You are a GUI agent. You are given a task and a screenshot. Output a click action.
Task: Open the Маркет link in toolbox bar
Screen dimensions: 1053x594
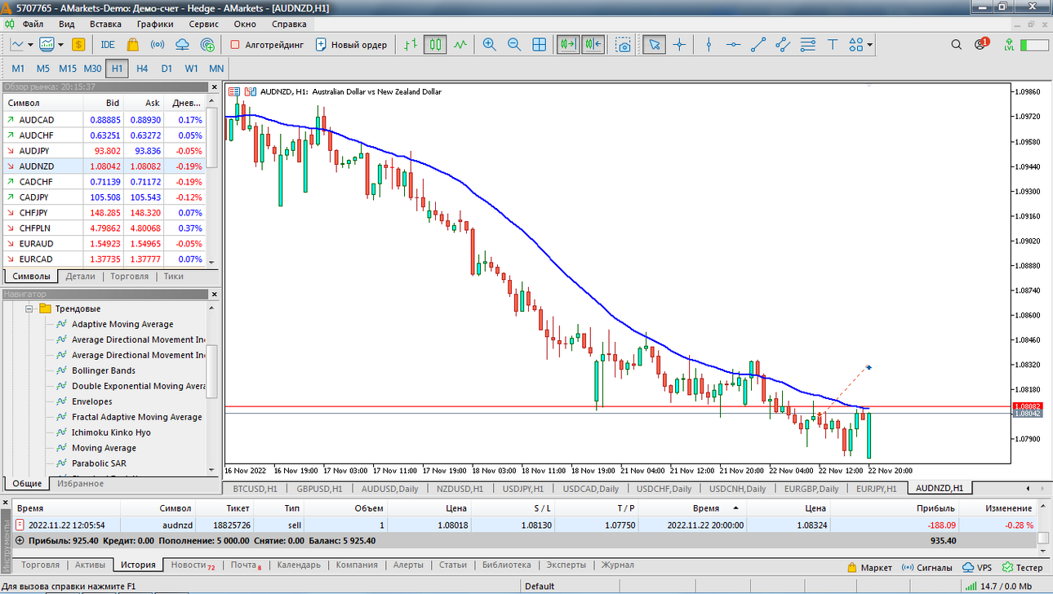coord(869,567)
